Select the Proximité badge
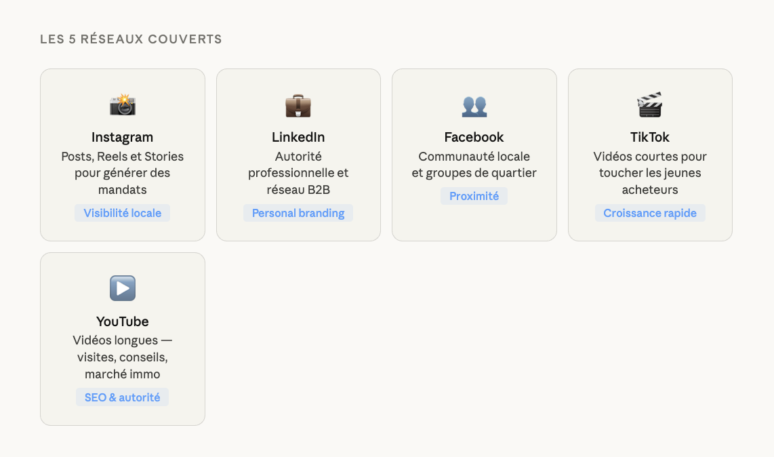This screenshot has width=774, height=457. (474, 196)
